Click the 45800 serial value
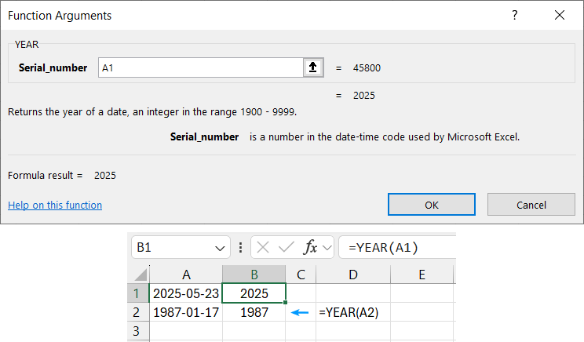584x342 pixels. pos(367,68)
